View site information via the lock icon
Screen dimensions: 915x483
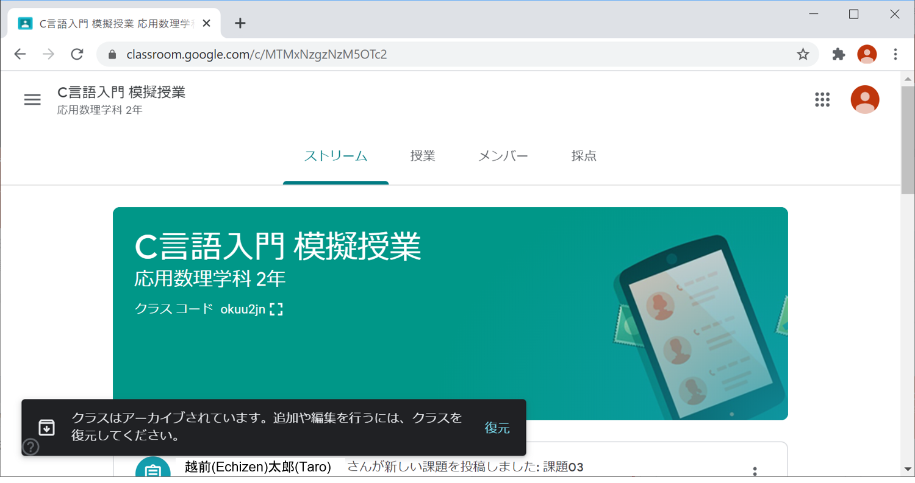pyautogui.click(x=112, y=55)
